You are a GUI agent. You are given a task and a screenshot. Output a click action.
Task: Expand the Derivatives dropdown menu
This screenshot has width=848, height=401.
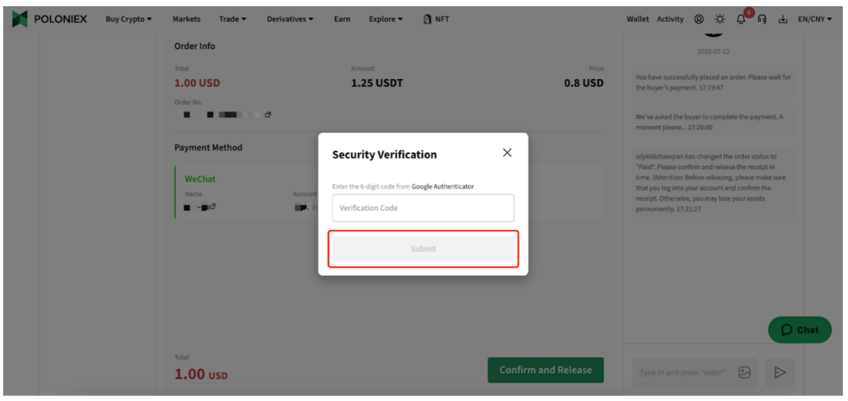pyautogui.click(x=290, y=19)
